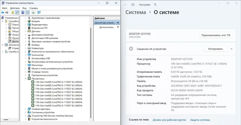Click the Переименовать этот ПК button

coord(216,35)
